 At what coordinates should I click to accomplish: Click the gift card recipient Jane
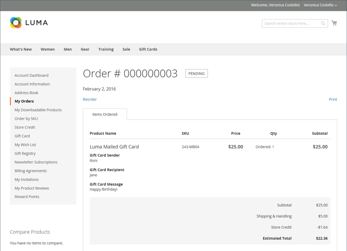[x=93, y=175]
